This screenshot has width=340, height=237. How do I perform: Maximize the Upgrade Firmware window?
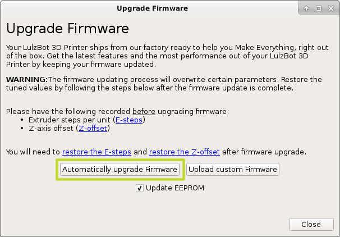pos(318,8)
